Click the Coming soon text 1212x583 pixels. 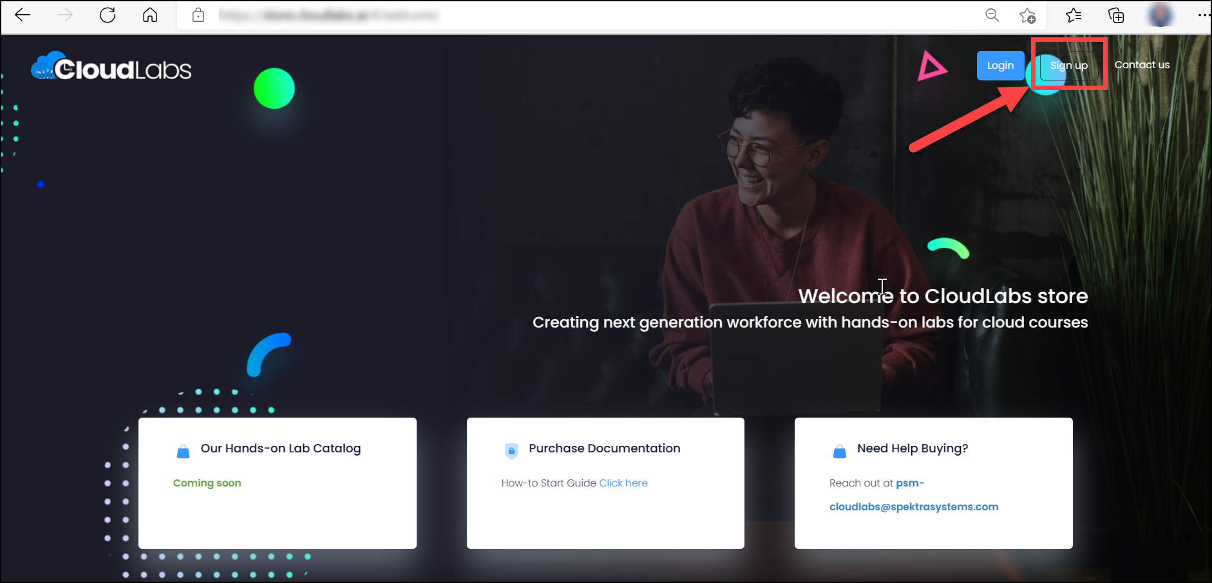(207, 483)
